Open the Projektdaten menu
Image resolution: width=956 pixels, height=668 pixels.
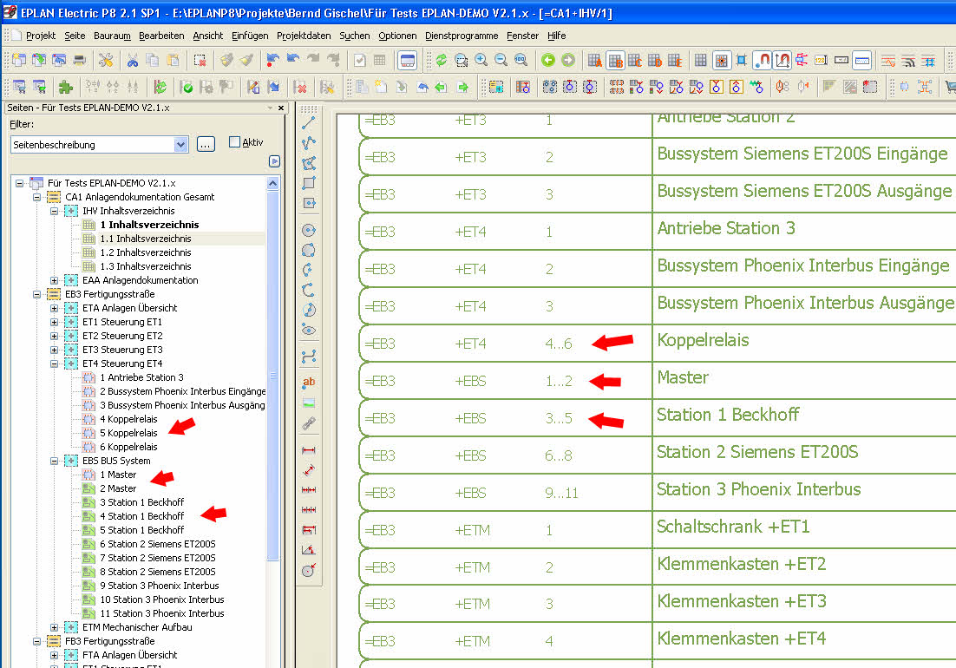(x=304, y=36)
